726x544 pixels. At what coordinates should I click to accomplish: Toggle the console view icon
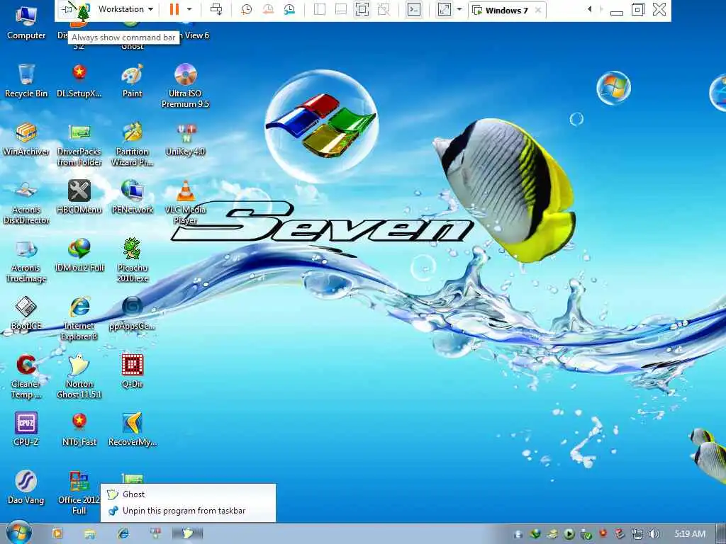pos(414,8)
